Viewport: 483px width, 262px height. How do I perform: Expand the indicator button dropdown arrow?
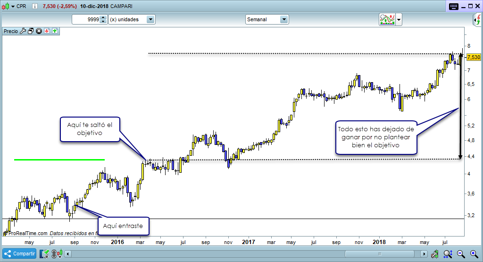(x=399, y=19)
